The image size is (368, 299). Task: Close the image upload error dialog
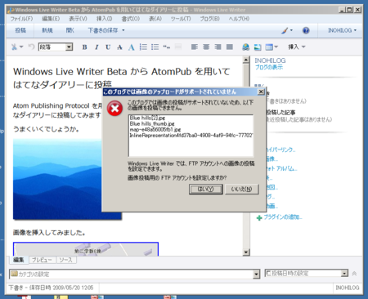click(261, 91)
